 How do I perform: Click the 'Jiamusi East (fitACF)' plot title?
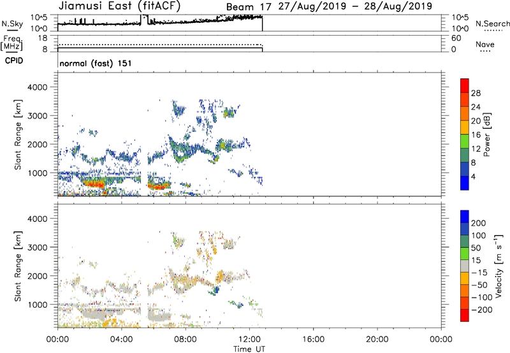(119, 6)
